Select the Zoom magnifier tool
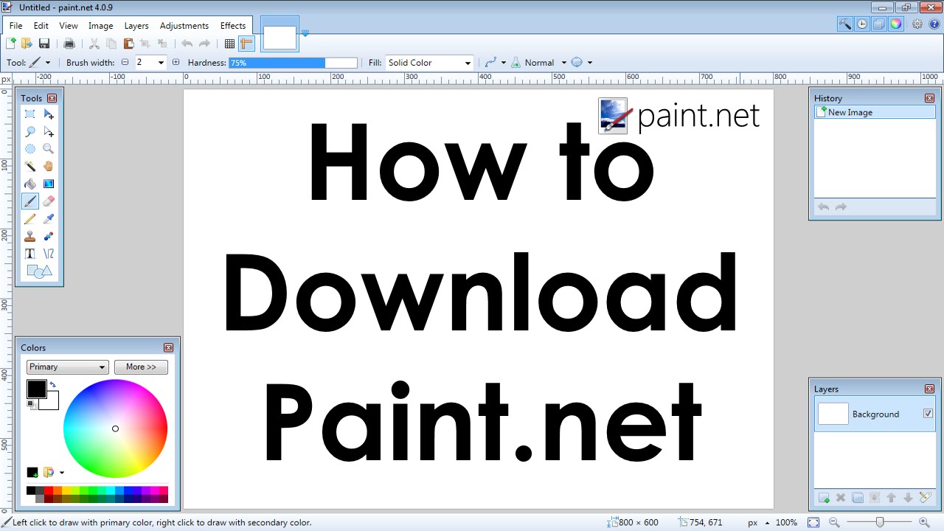This screenshot has width=944, height=531. pyautogui.click(x=49, y=149)
